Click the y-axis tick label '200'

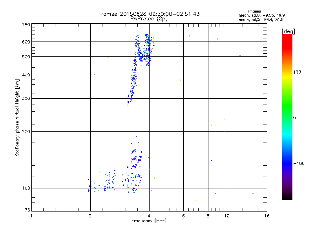pyautogui.click(x=26, y=132)
